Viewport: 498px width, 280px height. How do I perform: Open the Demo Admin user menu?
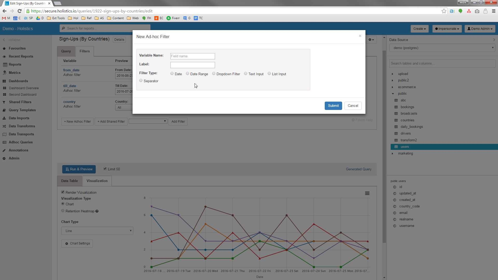480,29
